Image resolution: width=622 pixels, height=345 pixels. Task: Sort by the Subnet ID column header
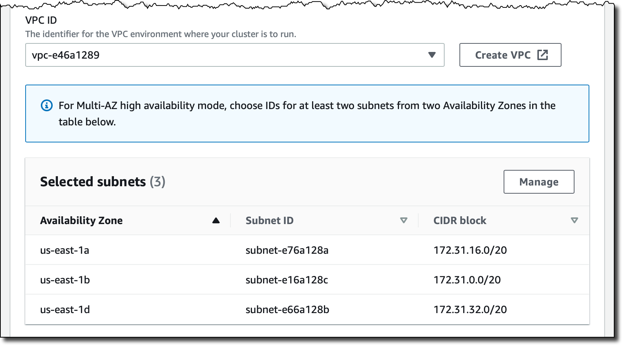click(x=269, y=221)
